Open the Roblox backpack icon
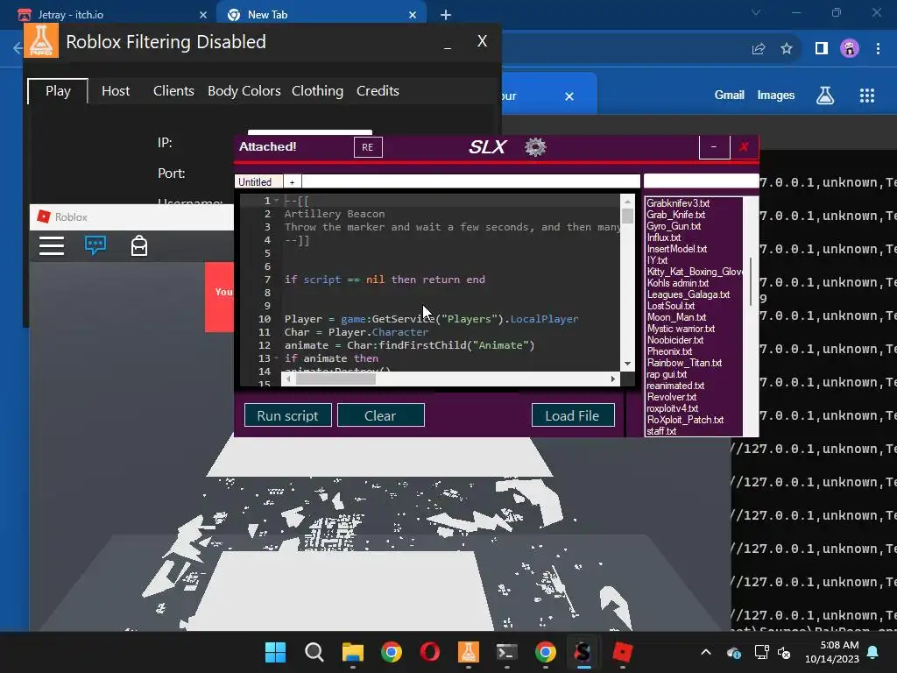 pyautogui.click(x=139, y=246)
